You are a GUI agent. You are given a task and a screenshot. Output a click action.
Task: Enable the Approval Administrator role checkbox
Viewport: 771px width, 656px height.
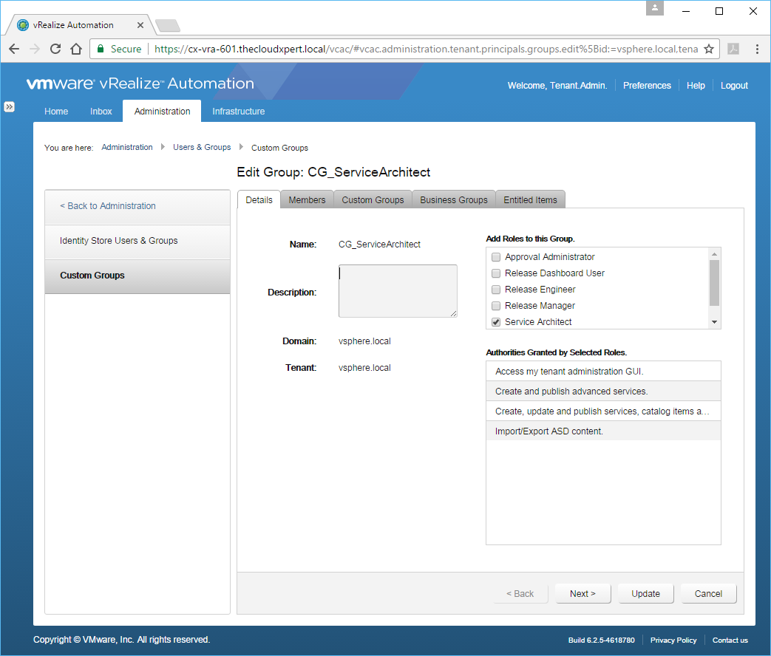coord(496,257)
